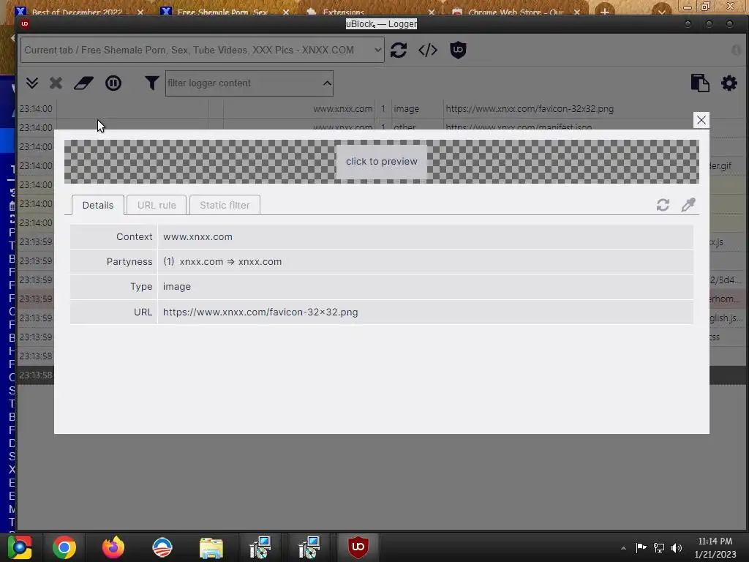749x562 pixels.
Task: Select the URL value favicon-32x32.png in the dialog
Action: point(260,312)
